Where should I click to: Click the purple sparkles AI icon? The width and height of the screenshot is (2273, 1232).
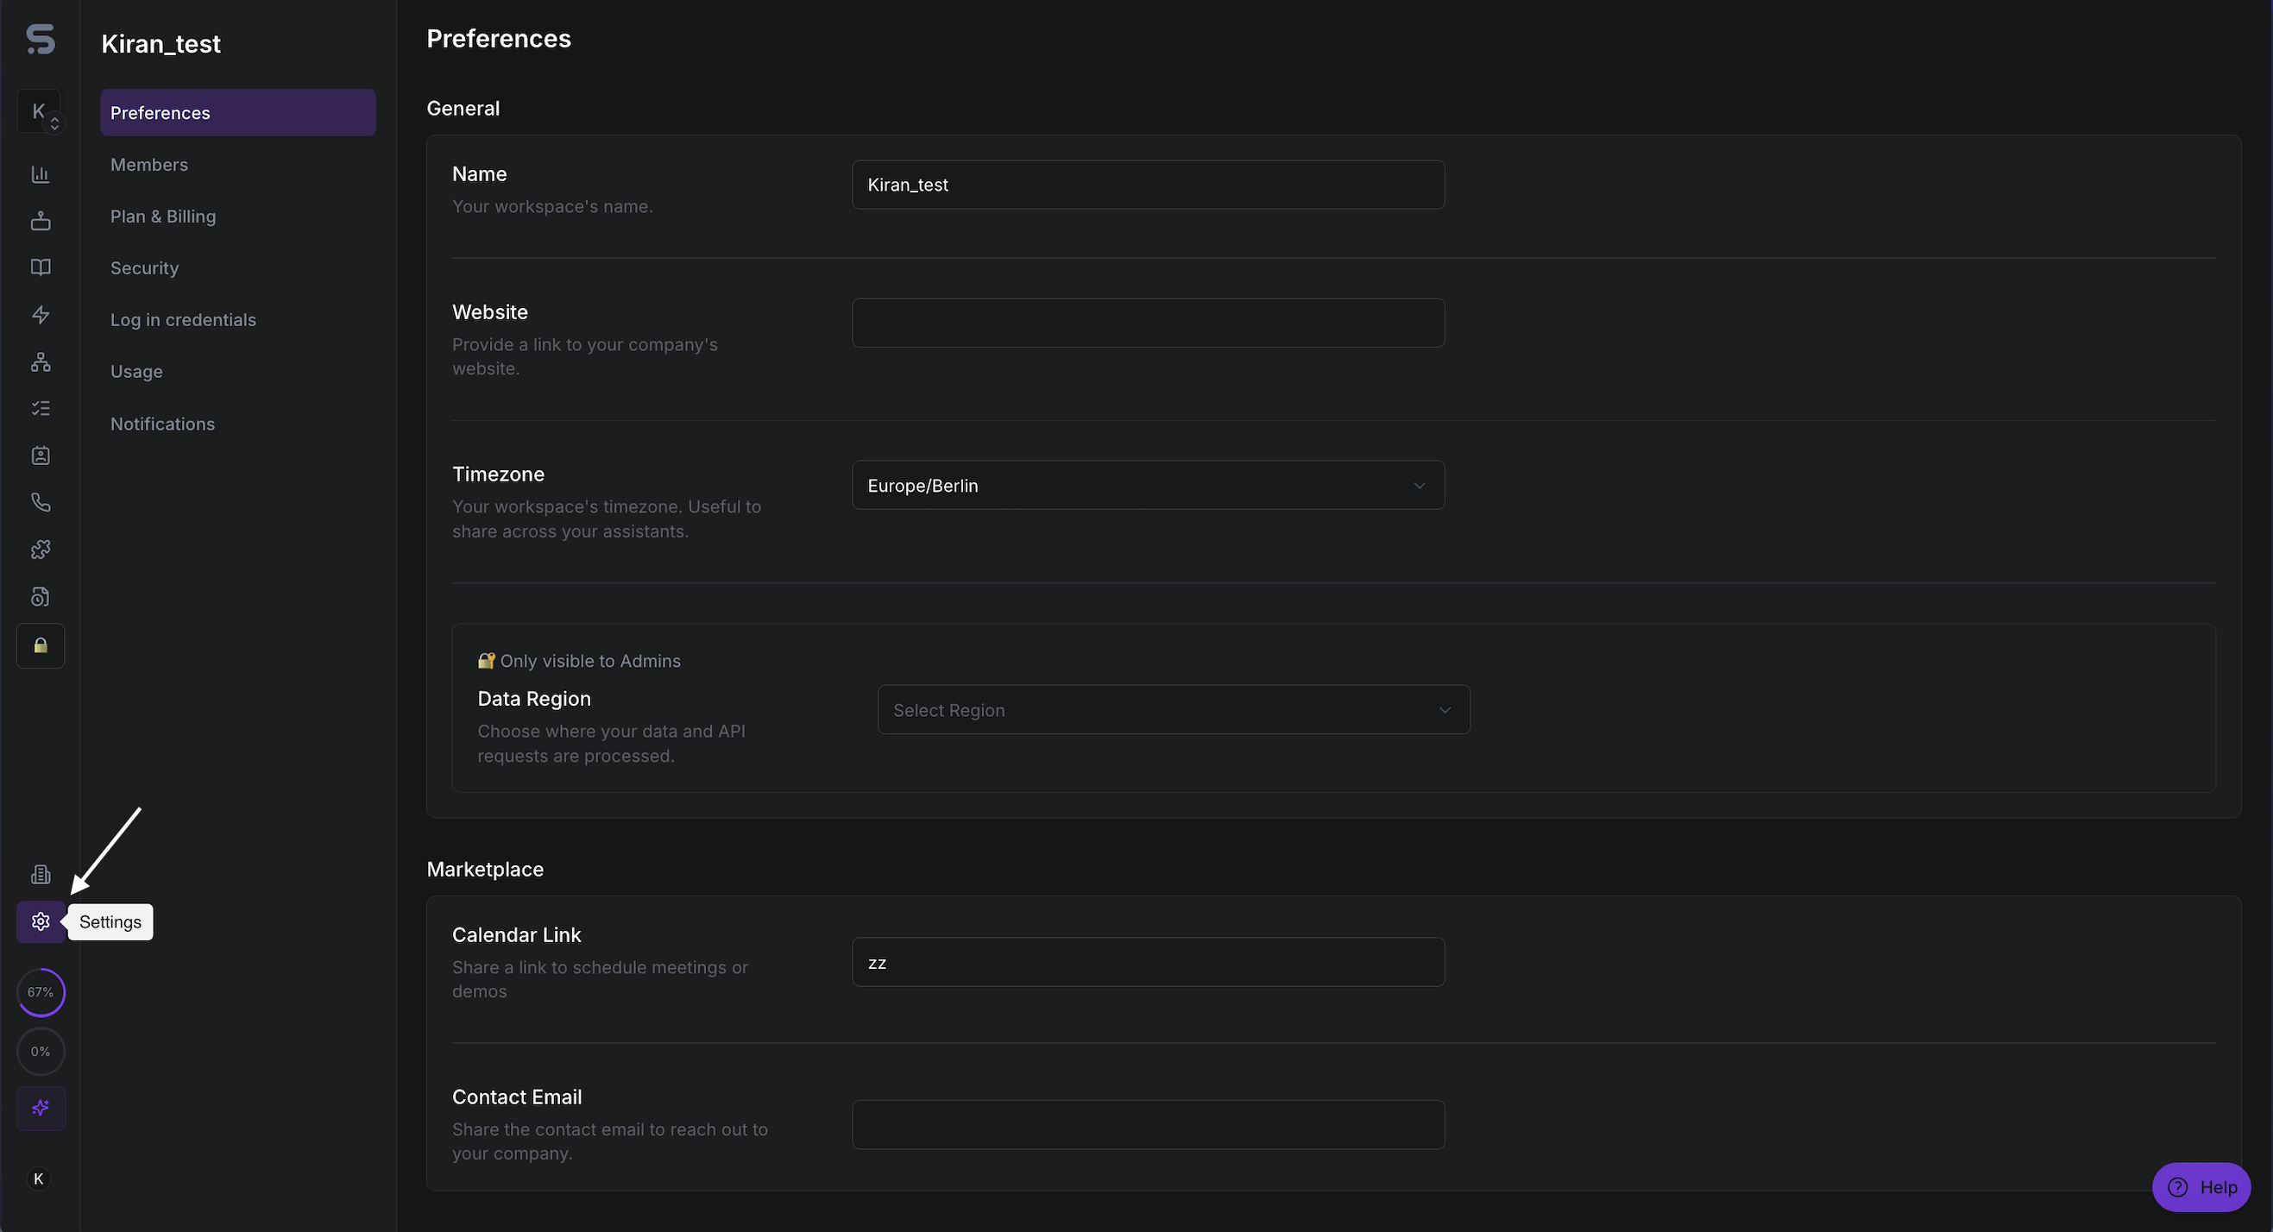tap(41, 1108)
